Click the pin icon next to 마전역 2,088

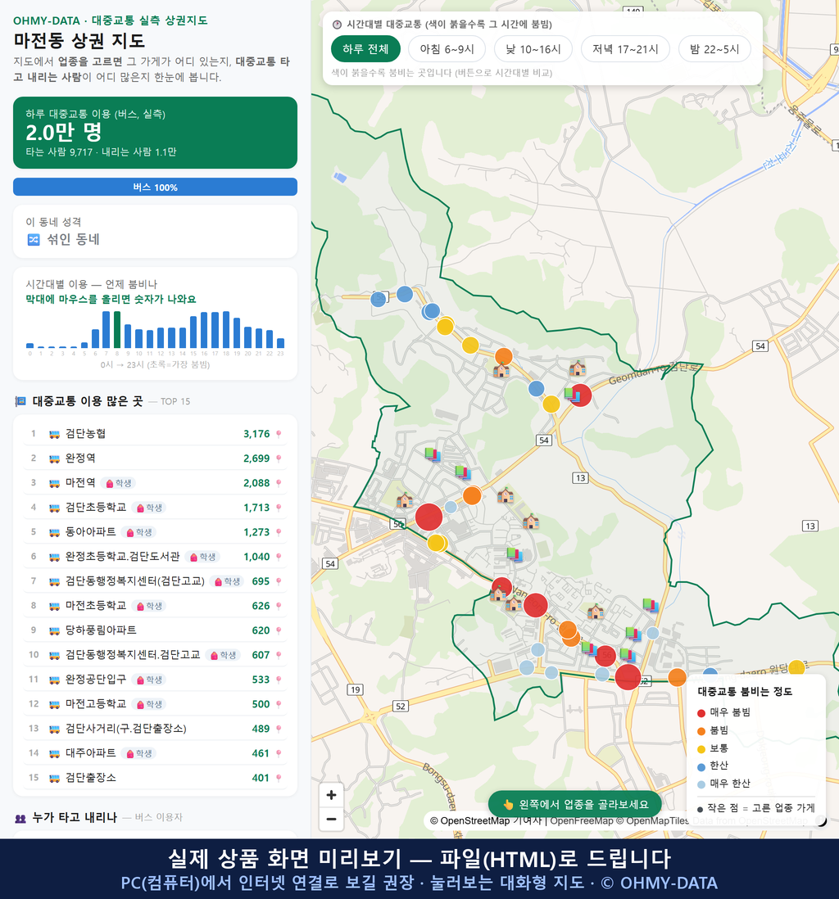[x=279, y=483]
